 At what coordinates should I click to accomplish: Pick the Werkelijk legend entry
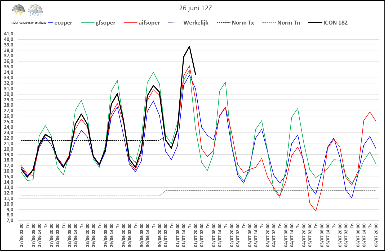point(188,23)
